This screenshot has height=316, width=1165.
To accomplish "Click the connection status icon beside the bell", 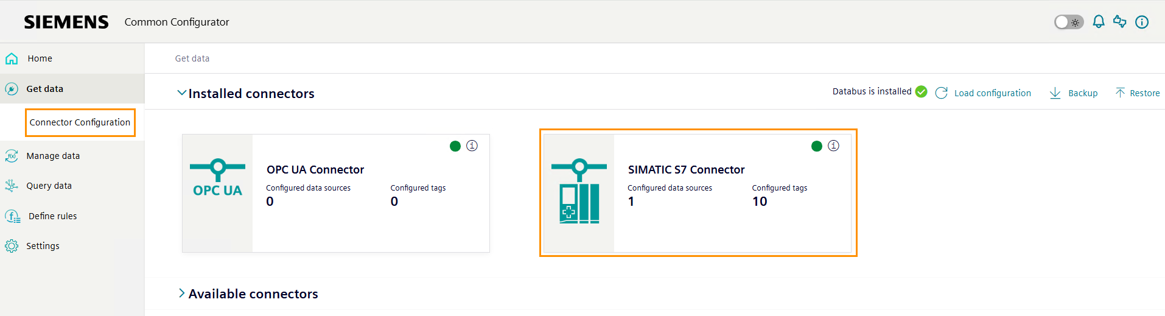I will (1120, 22).
